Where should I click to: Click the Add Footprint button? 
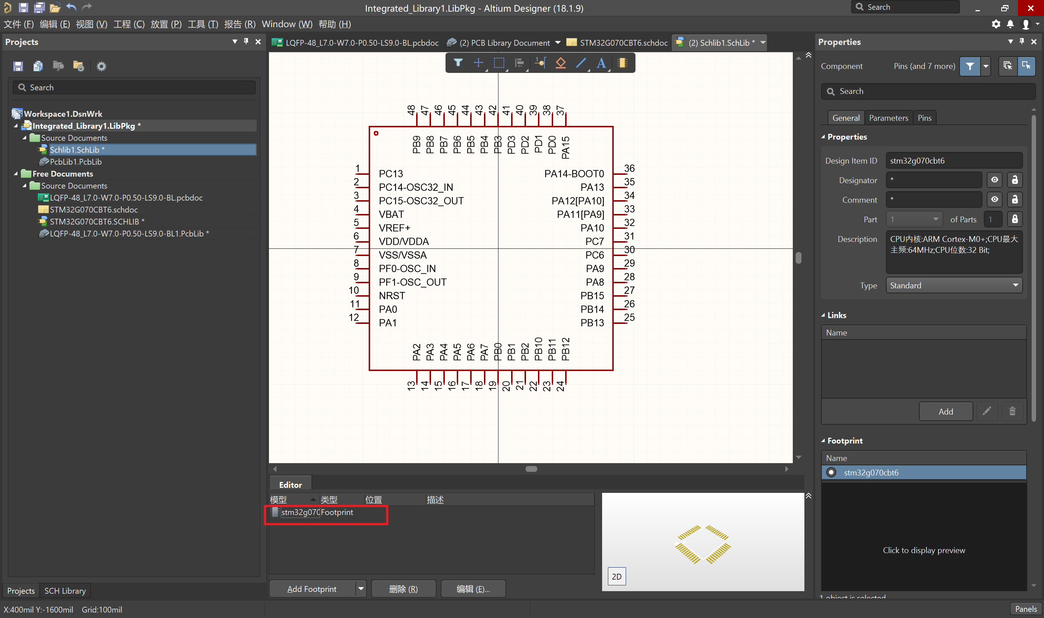point(312,589)
